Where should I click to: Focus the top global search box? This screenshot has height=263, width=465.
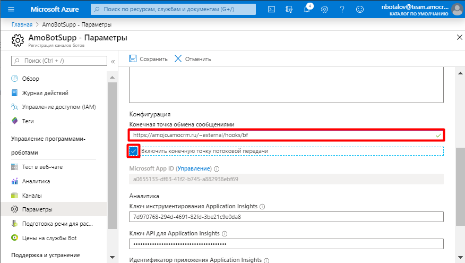pos(173,9)
